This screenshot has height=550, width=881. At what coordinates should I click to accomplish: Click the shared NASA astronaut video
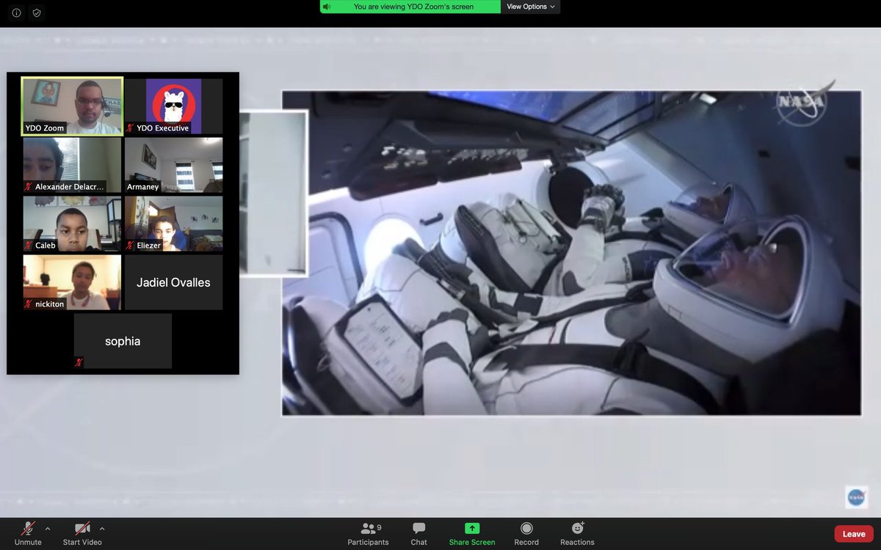[571, 253]
